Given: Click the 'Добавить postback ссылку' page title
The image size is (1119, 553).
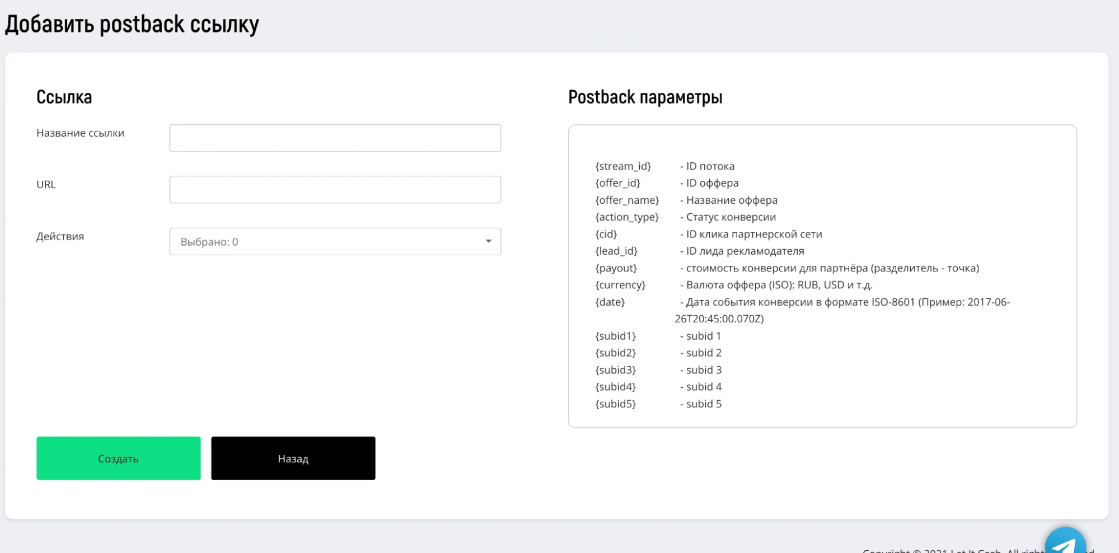Looking at the screenshot, I should pyautogui.click(x=132, y=25).
